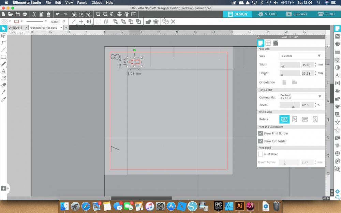Switch orientation to landscape

click(x=295, y=82)
